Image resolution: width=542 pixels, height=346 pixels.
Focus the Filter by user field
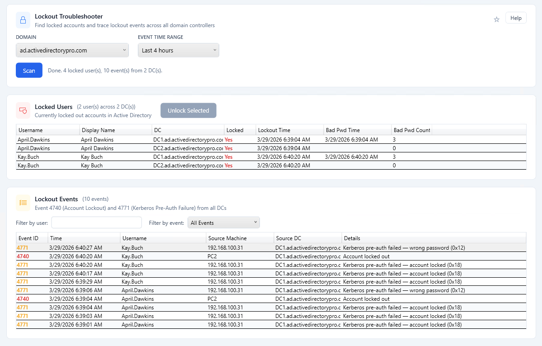(x=96, y=223)
